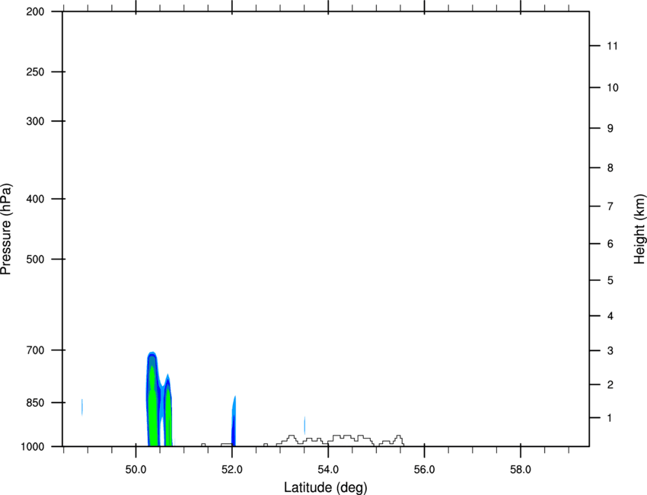Pick the 3 km height label

[x=610, y=351]
